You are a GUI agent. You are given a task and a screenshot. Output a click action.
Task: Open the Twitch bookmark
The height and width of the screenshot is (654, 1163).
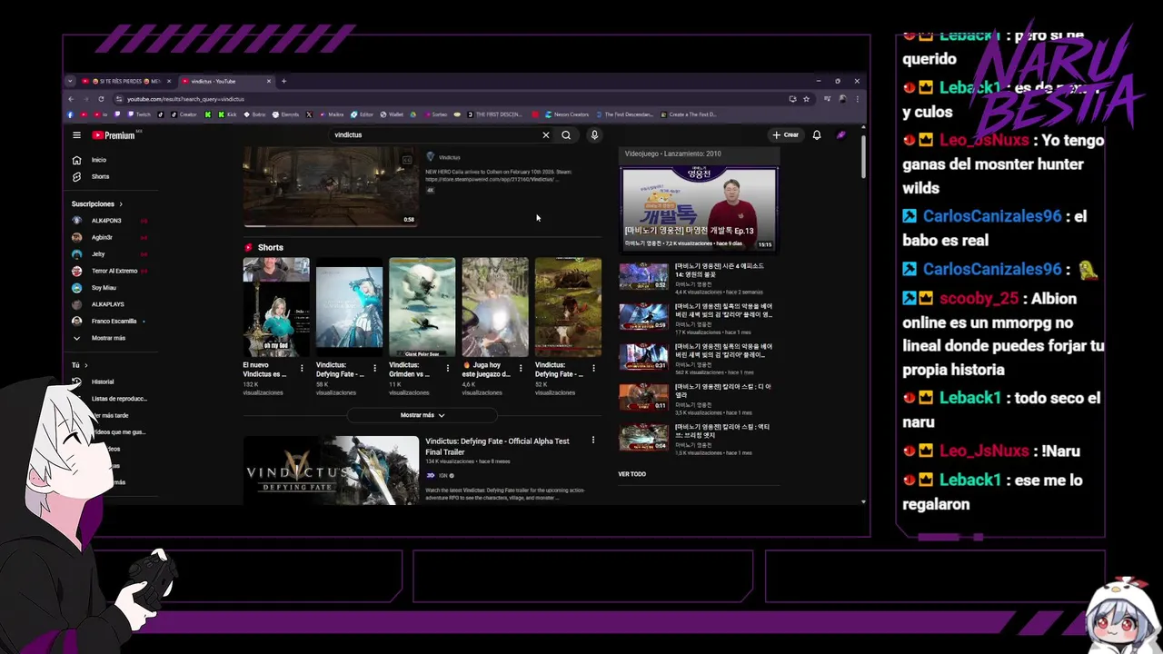pyautogui.click(x=139, y=114)
